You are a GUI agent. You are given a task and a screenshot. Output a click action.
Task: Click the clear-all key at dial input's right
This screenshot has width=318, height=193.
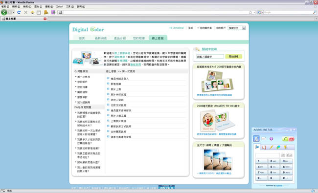(x=289, y=155)
